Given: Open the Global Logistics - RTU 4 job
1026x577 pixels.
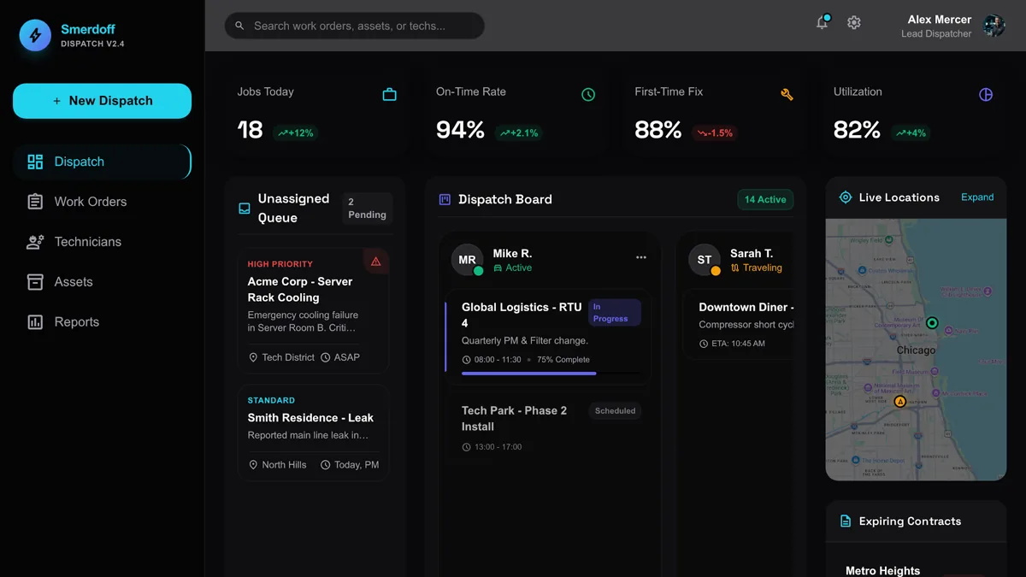Looking at the screenshot, I should [548, 338].
